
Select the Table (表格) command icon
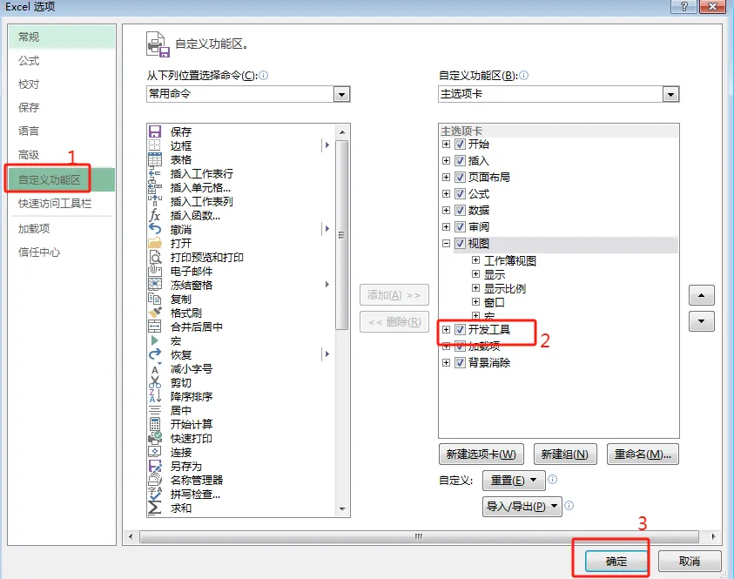coord(155,159)
